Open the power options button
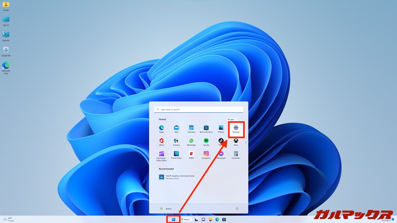 point(237,209)
